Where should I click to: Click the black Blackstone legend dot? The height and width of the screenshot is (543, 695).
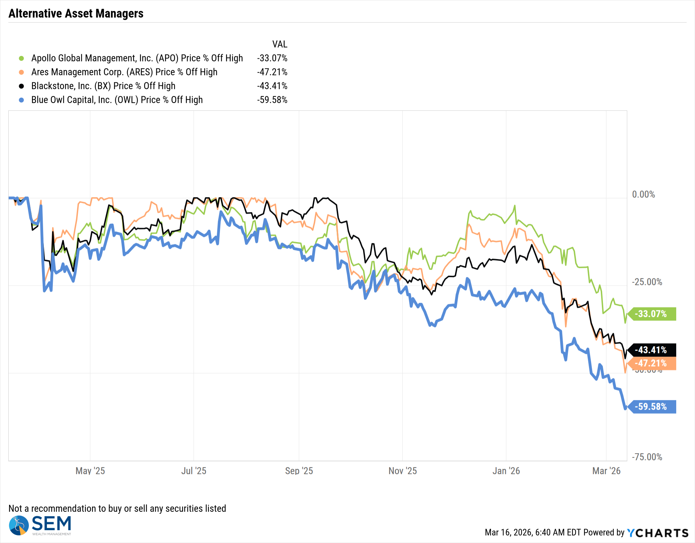coord(21,86)
